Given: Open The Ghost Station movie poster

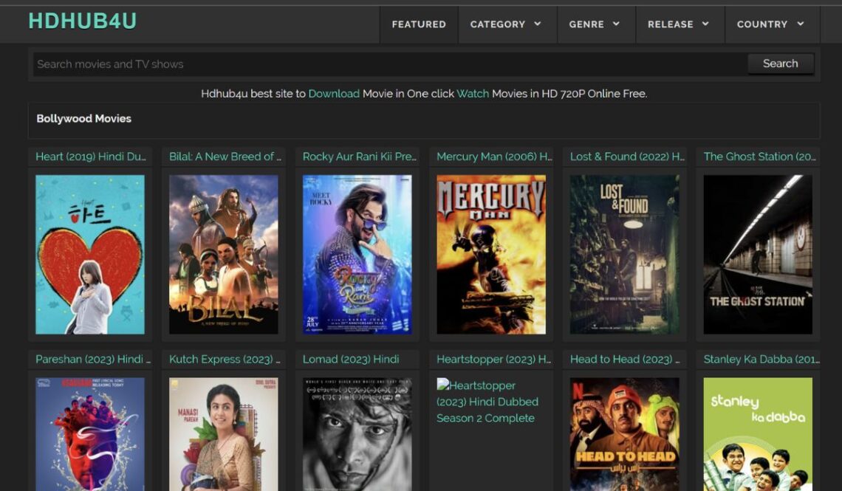Looking at the screenshot, I should (x=758, y=254).
